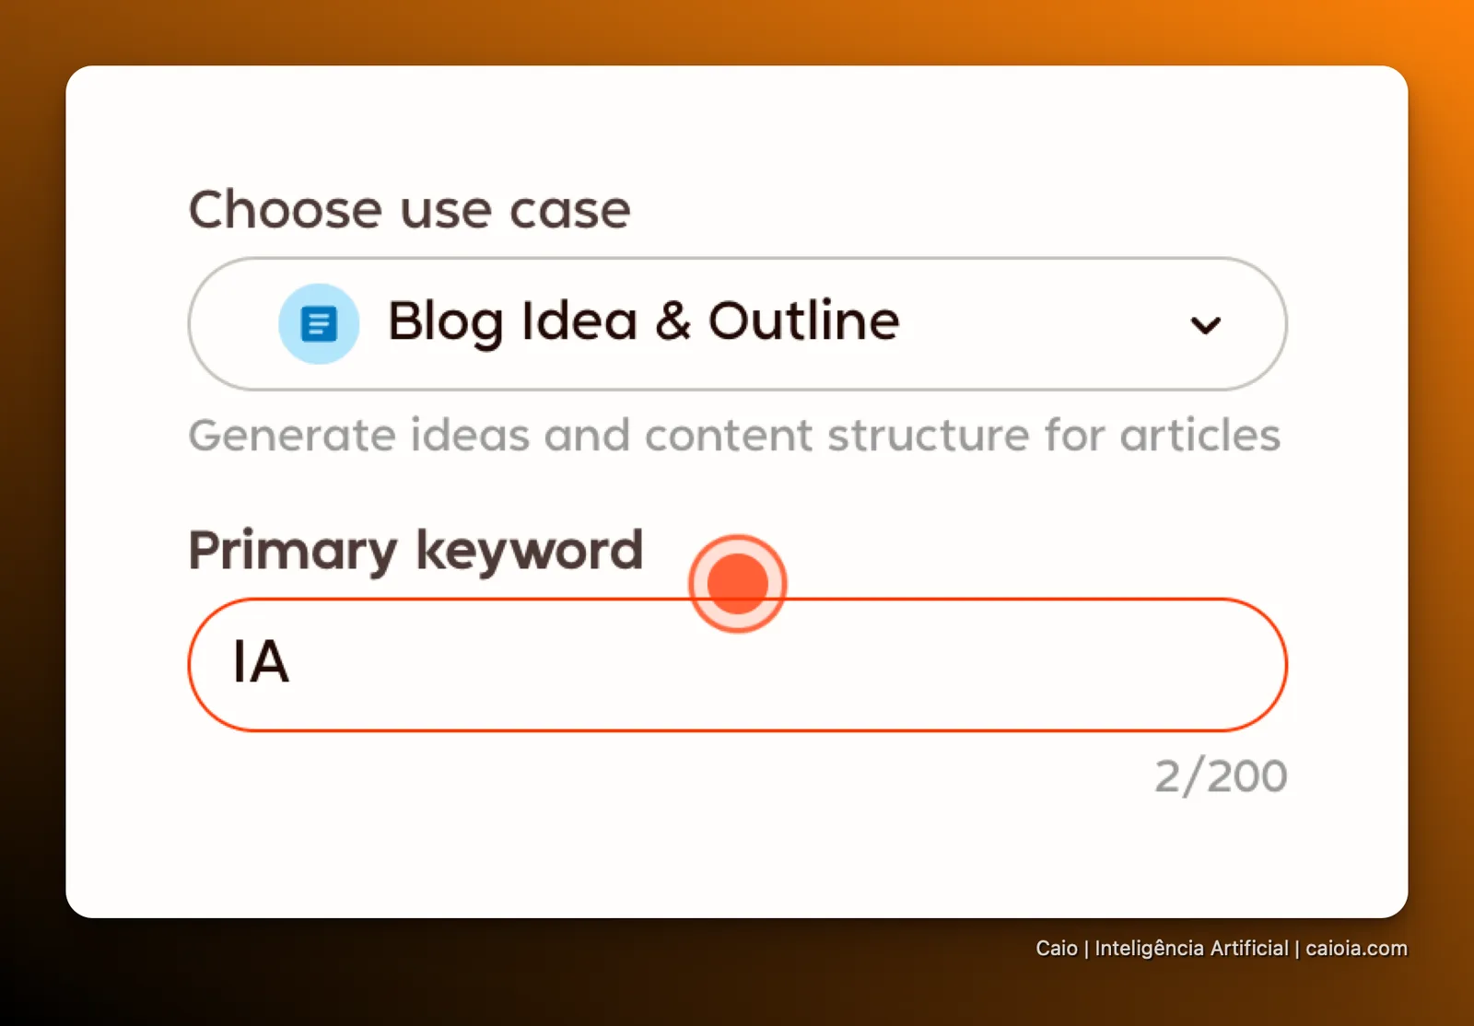The width and height of the screenshot is (1474, 1026).
Task: Click the 'IA' text inside keyword field
Action: 261,662
